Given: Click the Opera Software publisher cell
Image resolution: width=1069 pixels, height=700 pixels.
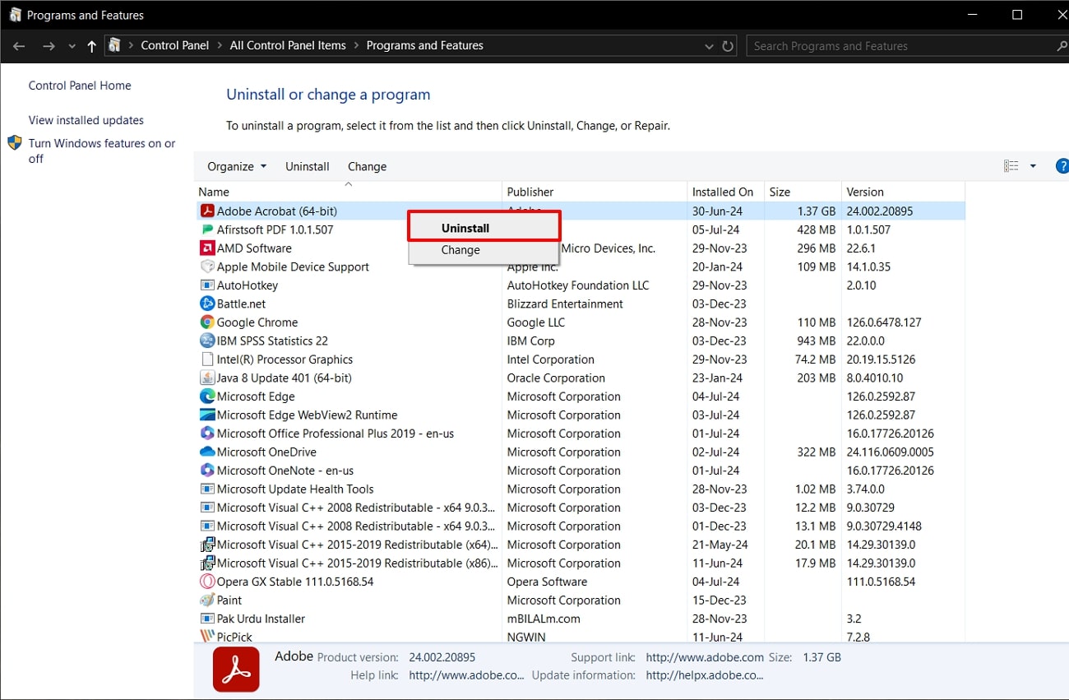Looking at the screenshot, I should (x=547, y=582).
